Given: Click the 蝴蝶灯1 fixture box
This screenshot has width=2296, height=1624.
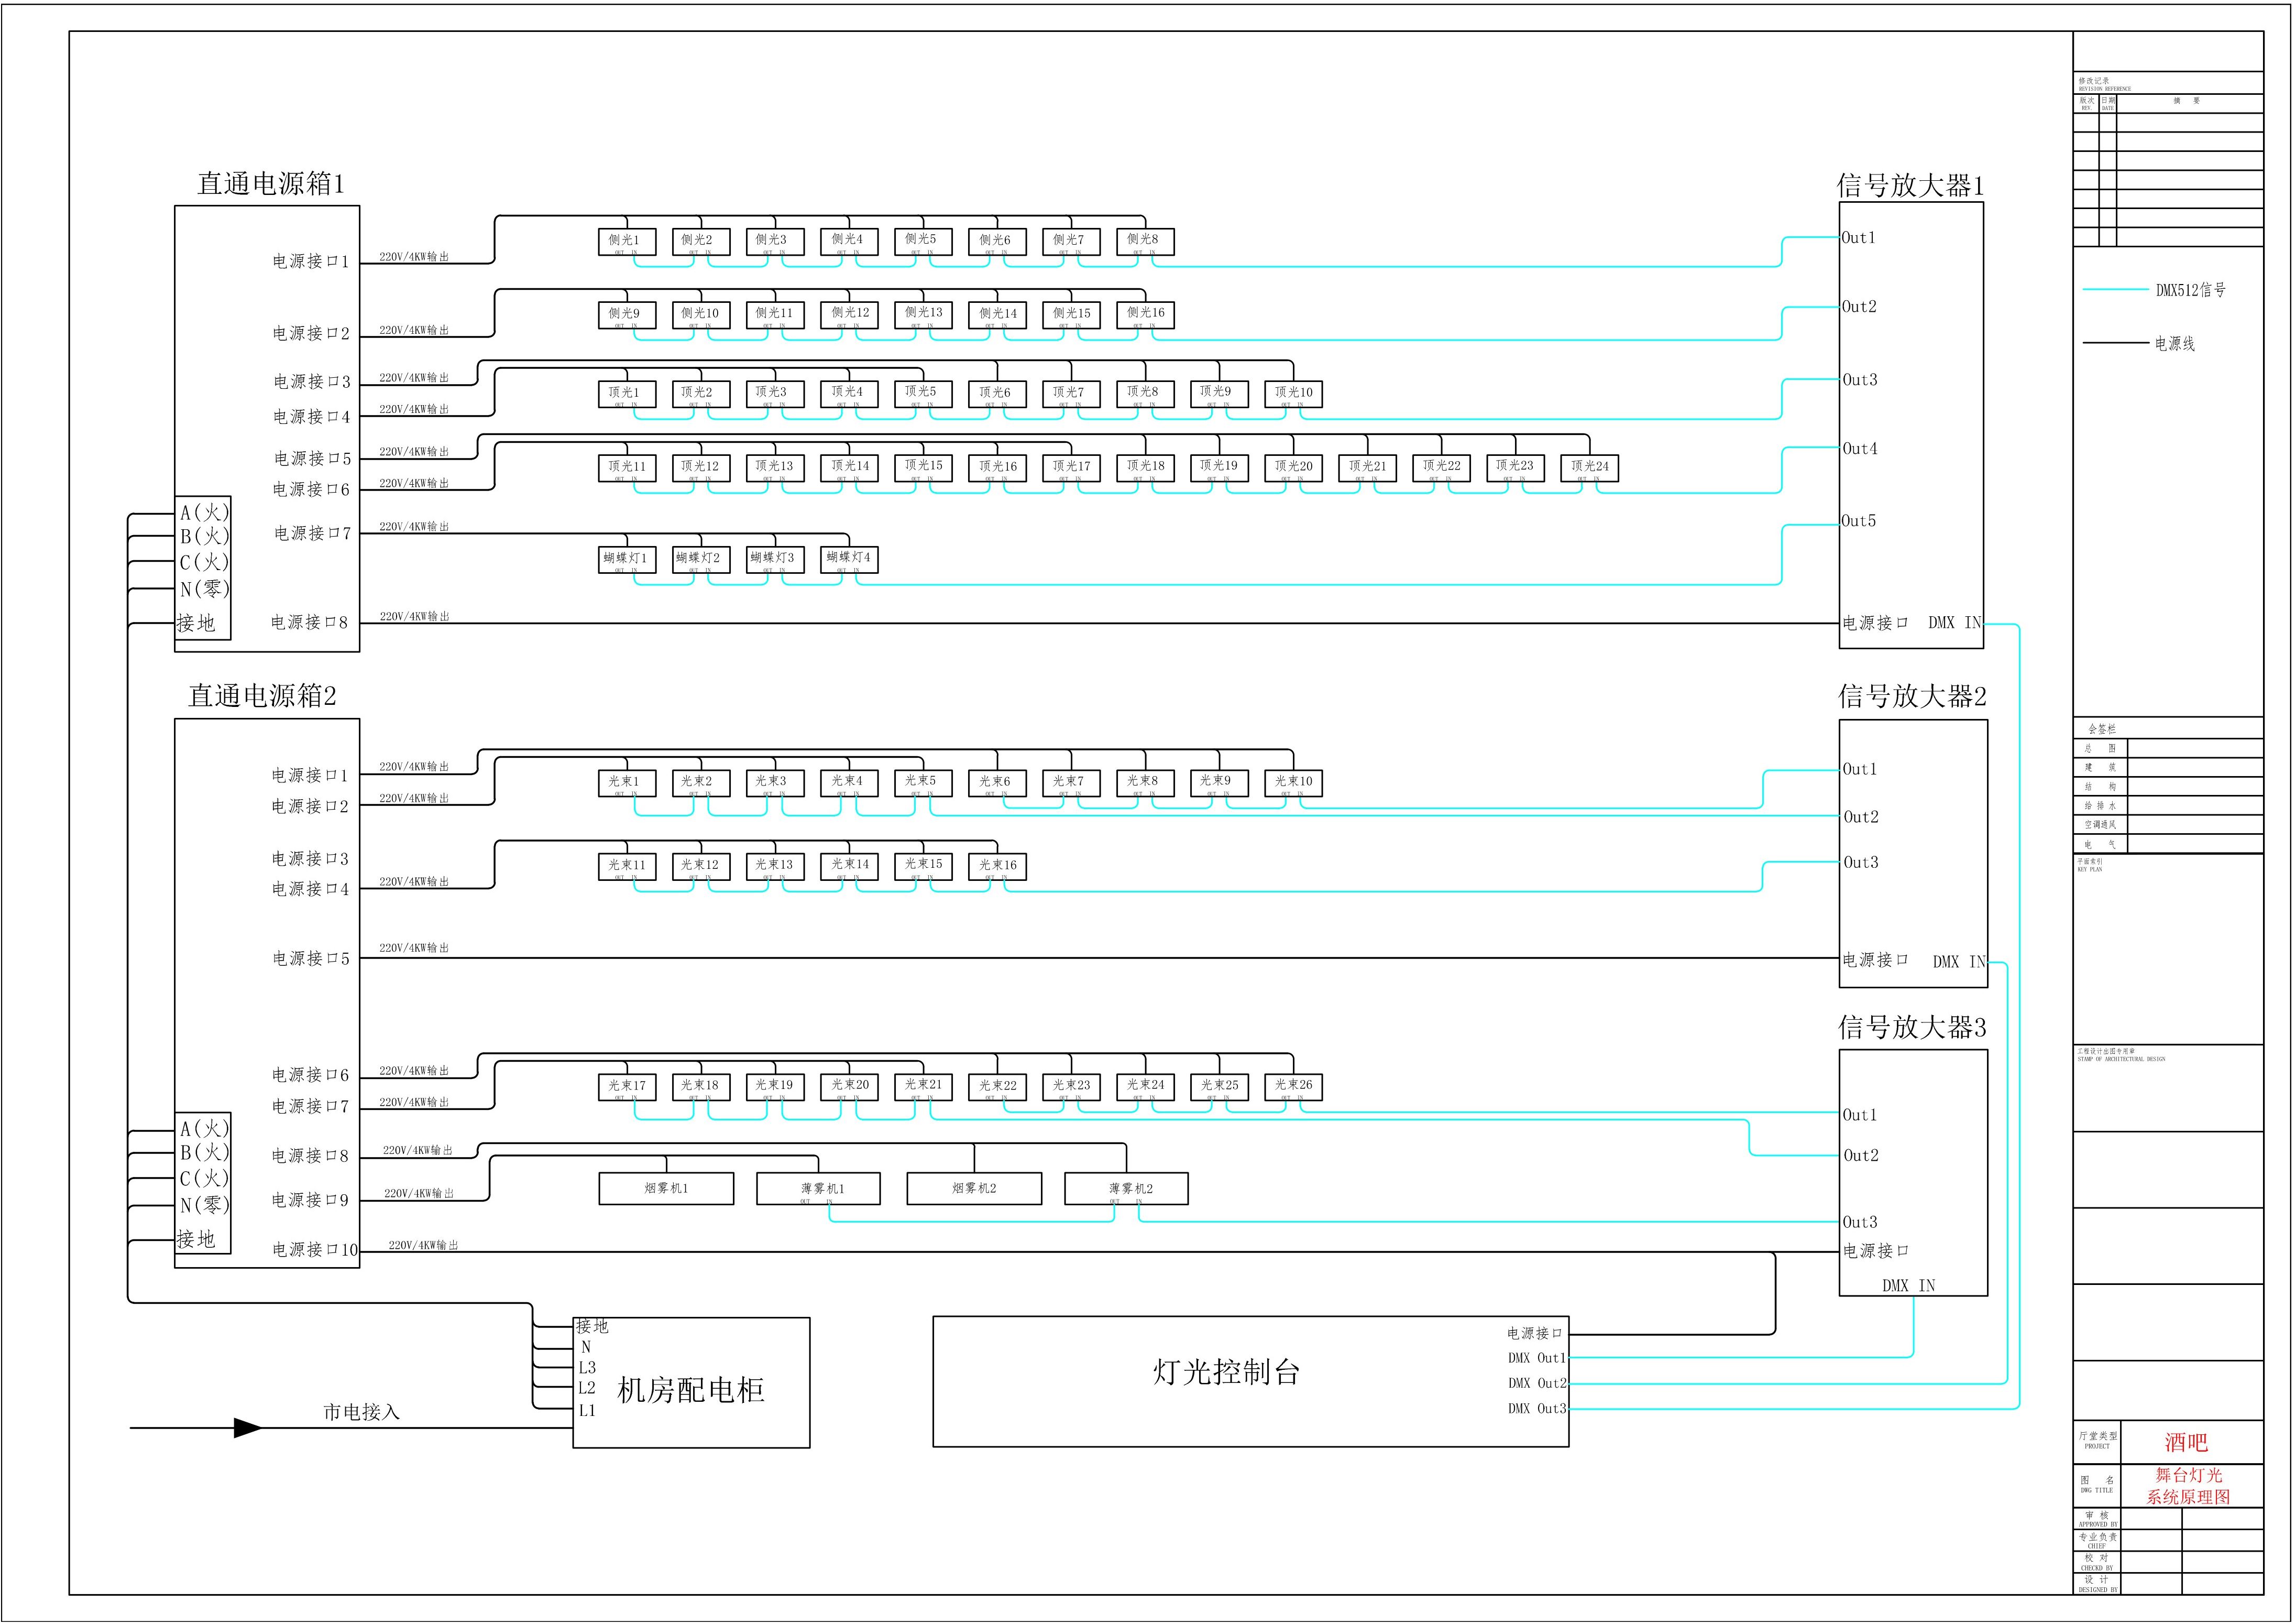Looking at the screenshot, I should tap(627, 559).
